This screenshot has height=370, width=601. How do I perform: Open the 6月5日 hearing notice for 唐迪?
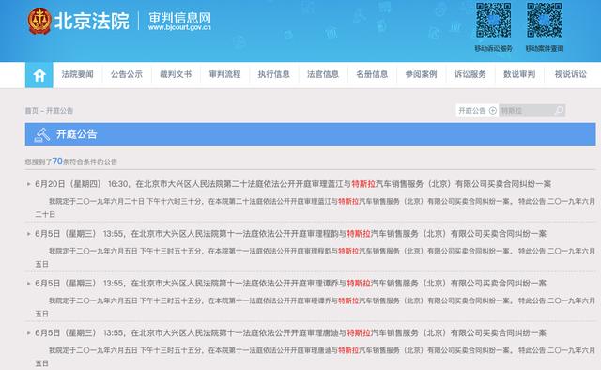290,332
